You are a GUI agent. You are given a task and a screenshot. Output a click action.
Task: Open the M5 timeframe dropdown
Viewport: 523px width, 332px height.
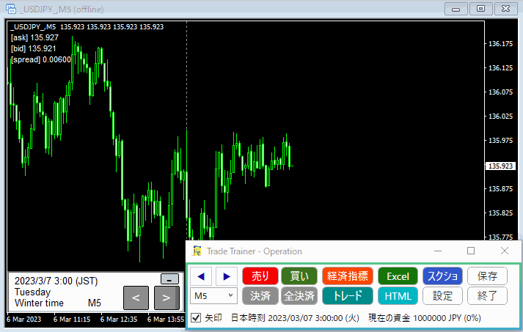(x=213, y=296)
